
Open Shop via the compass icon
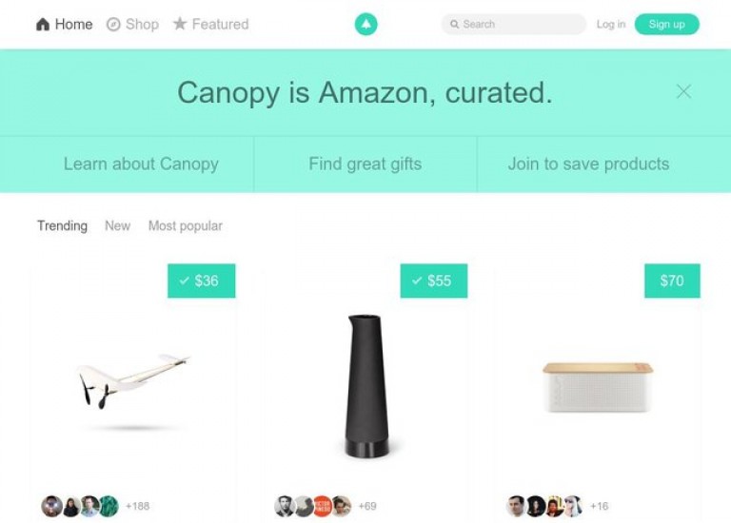113,24
